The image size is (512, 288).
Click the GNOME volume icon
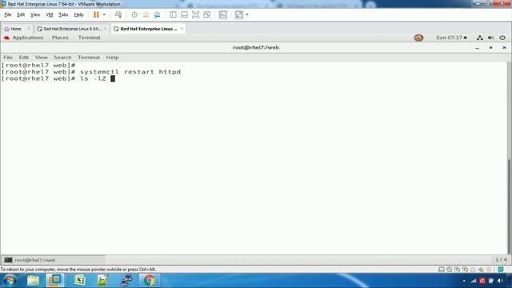point(490,38)
